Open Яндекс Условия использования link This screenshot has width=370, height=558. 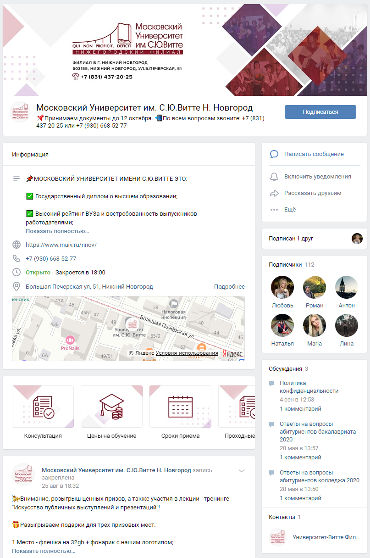point(187,353)
